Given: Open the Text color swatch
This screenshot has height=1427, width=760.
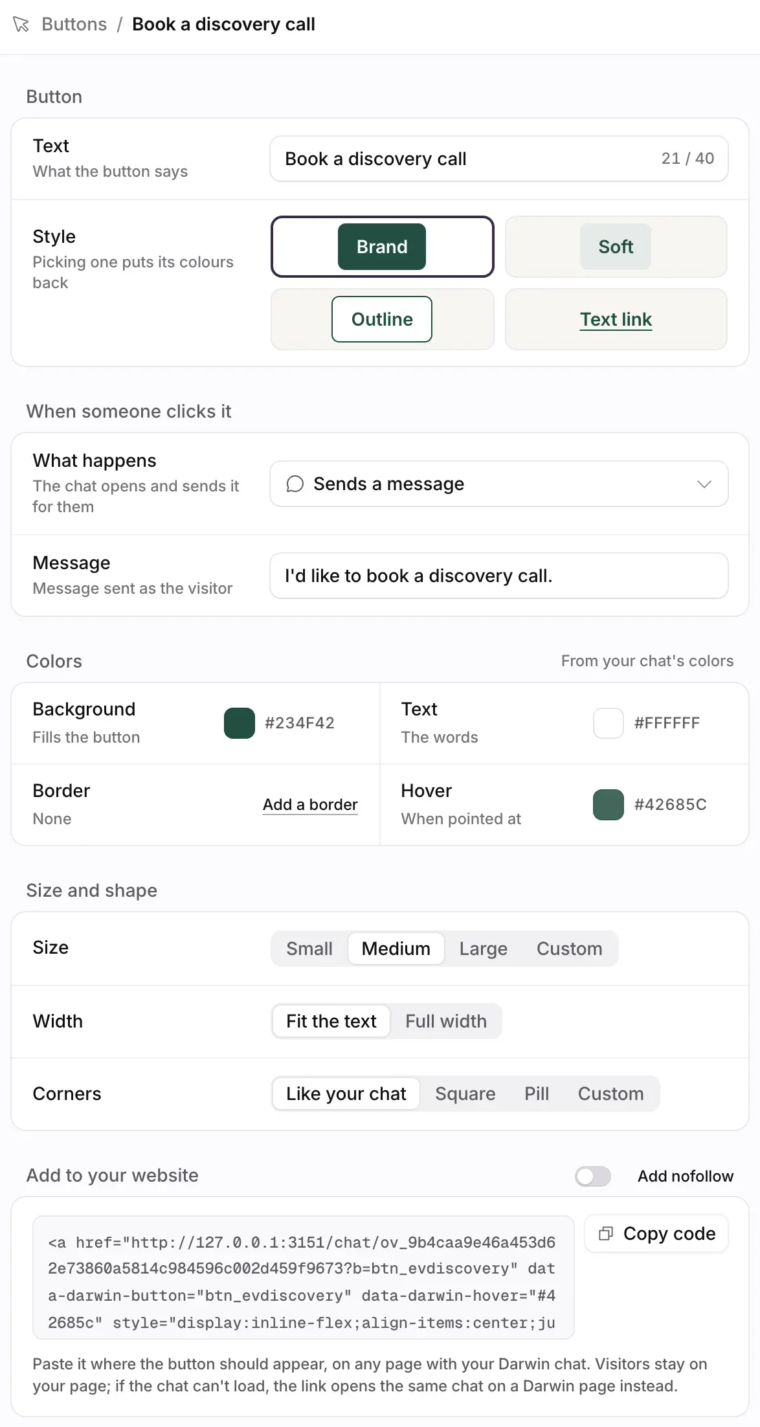Looking at the screenshot, I should [x=609, y=723].
